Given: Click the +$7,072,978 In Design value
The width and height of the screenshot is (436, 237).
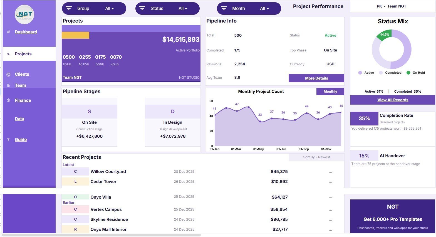Looking at the screenshot, I should (x=173, y=136).
